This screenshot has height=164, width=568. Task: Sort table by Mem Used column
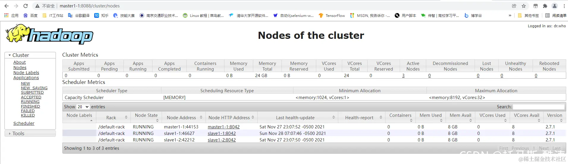point(430,117)
